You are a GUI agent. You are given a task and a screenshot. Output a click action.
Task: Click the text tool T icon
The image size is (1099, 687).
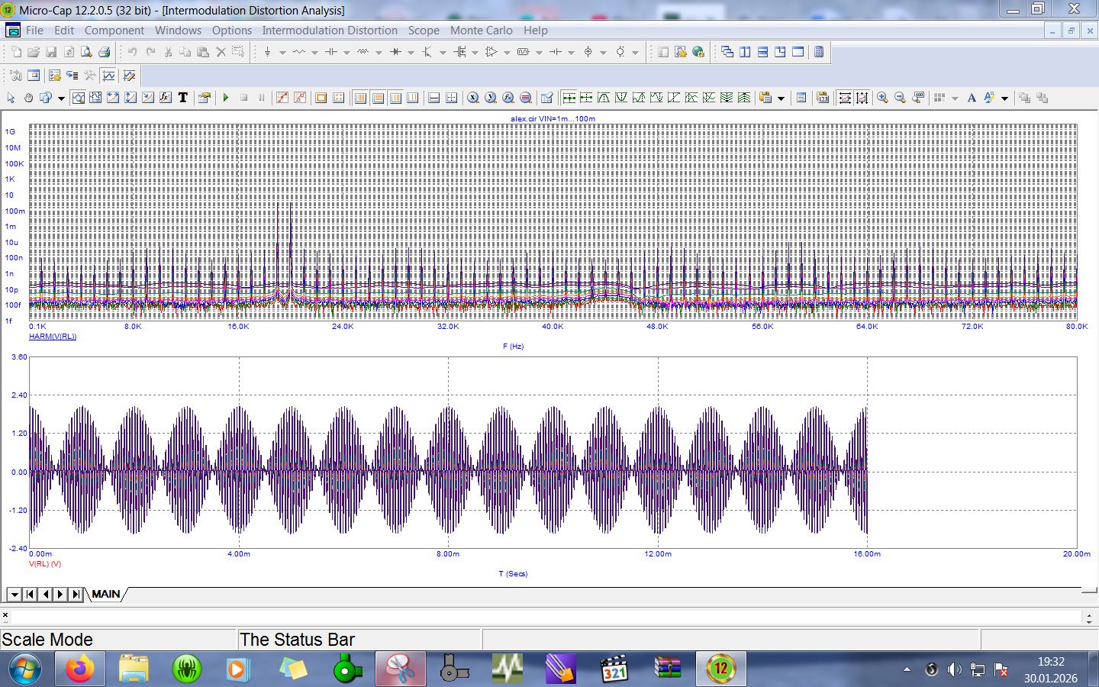pyautogui.click(x=183, y=98)
